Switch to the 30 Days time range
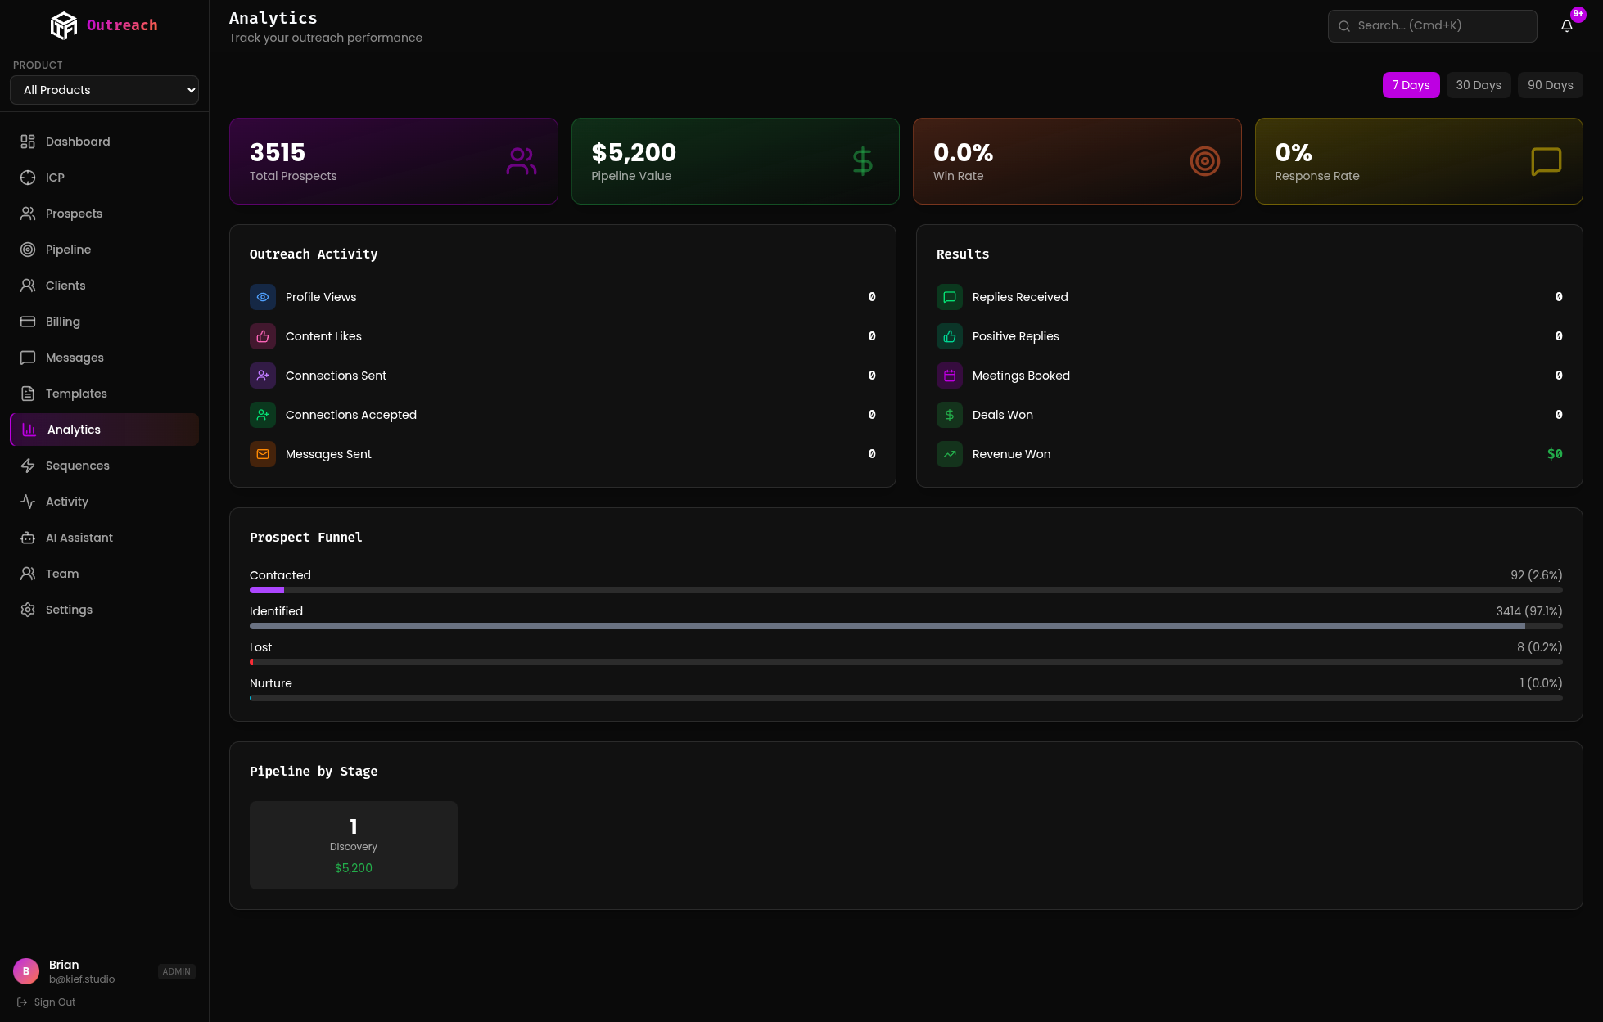The image size is (1603, 1022). [x=1479, y=85]
